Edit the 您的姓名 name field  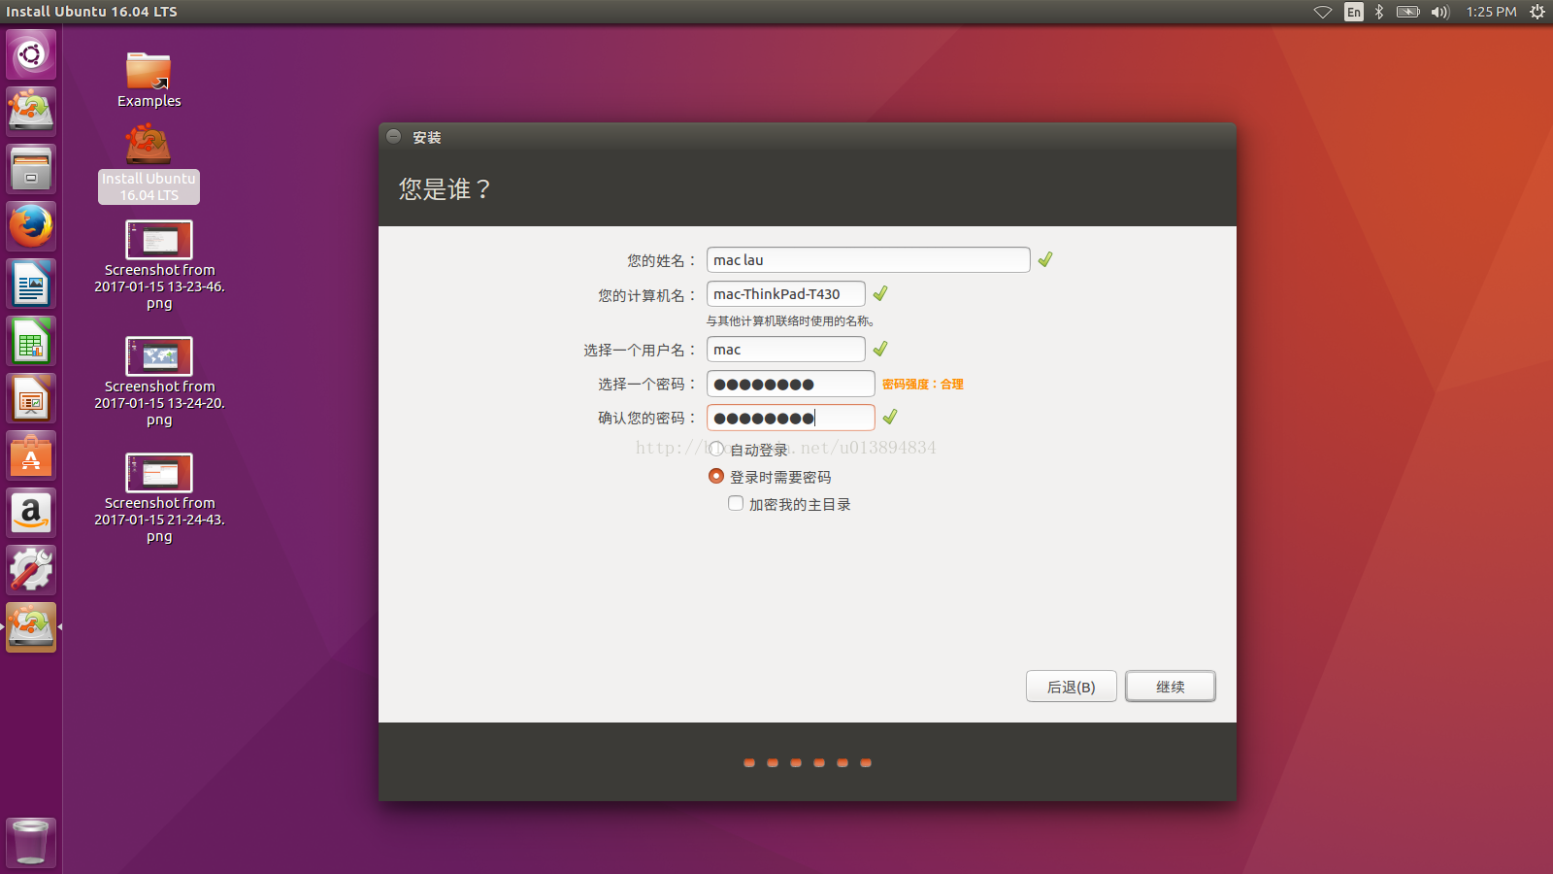(x=868, y=259)
